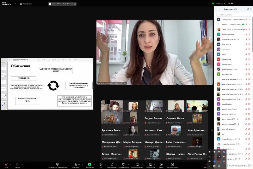The image size is (253, 169).
Task: Click Выключить звук для всех button
Action: click(x=238, y=166)
